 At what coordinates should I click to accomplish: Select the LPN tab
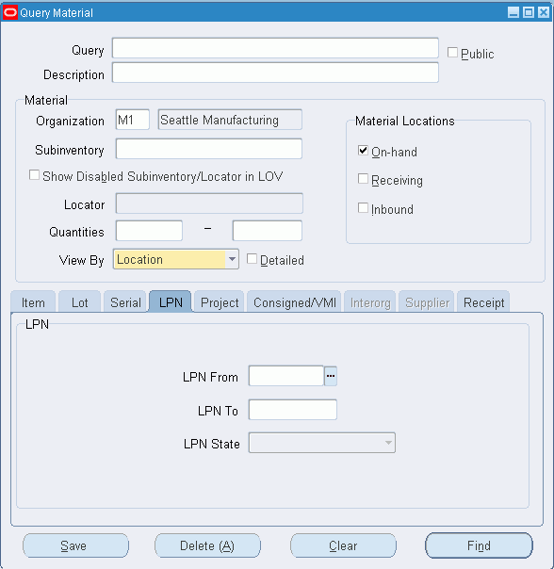click(171, 301)
